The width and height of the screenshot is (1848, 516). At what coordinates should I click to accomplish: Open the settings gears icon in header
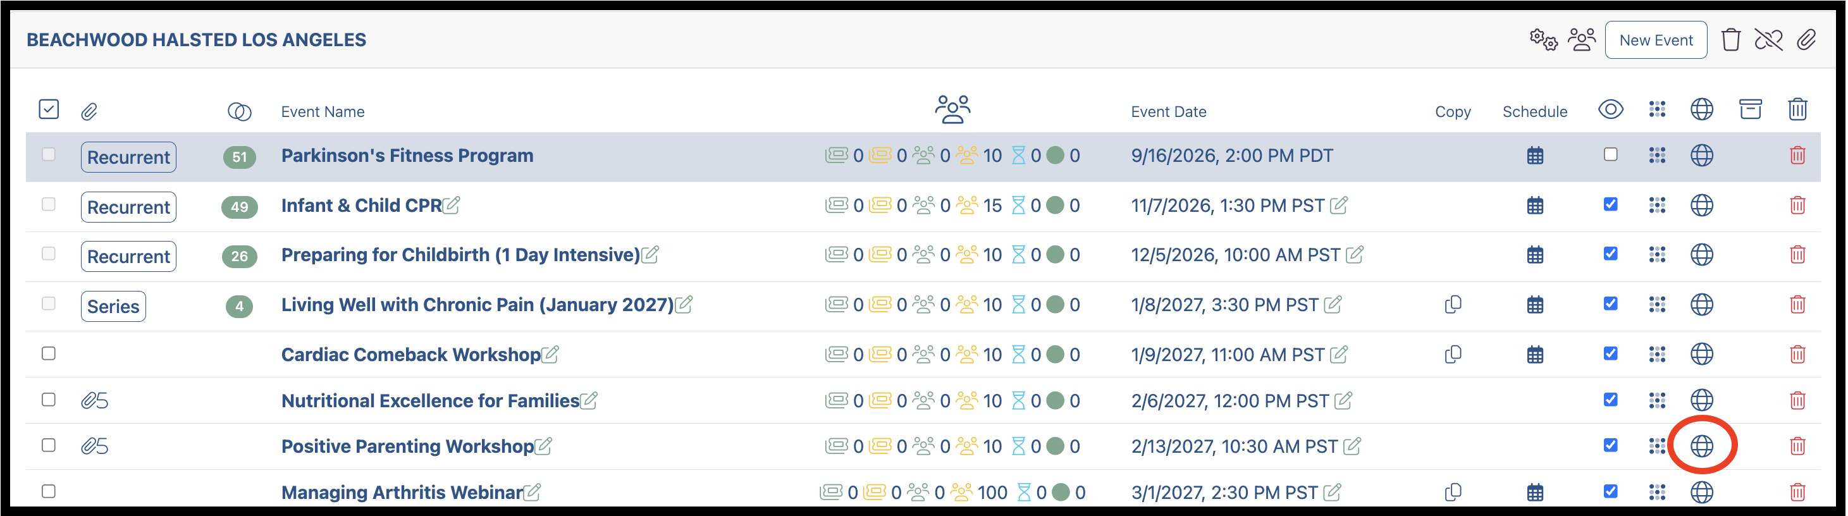tap(1543, 39)
